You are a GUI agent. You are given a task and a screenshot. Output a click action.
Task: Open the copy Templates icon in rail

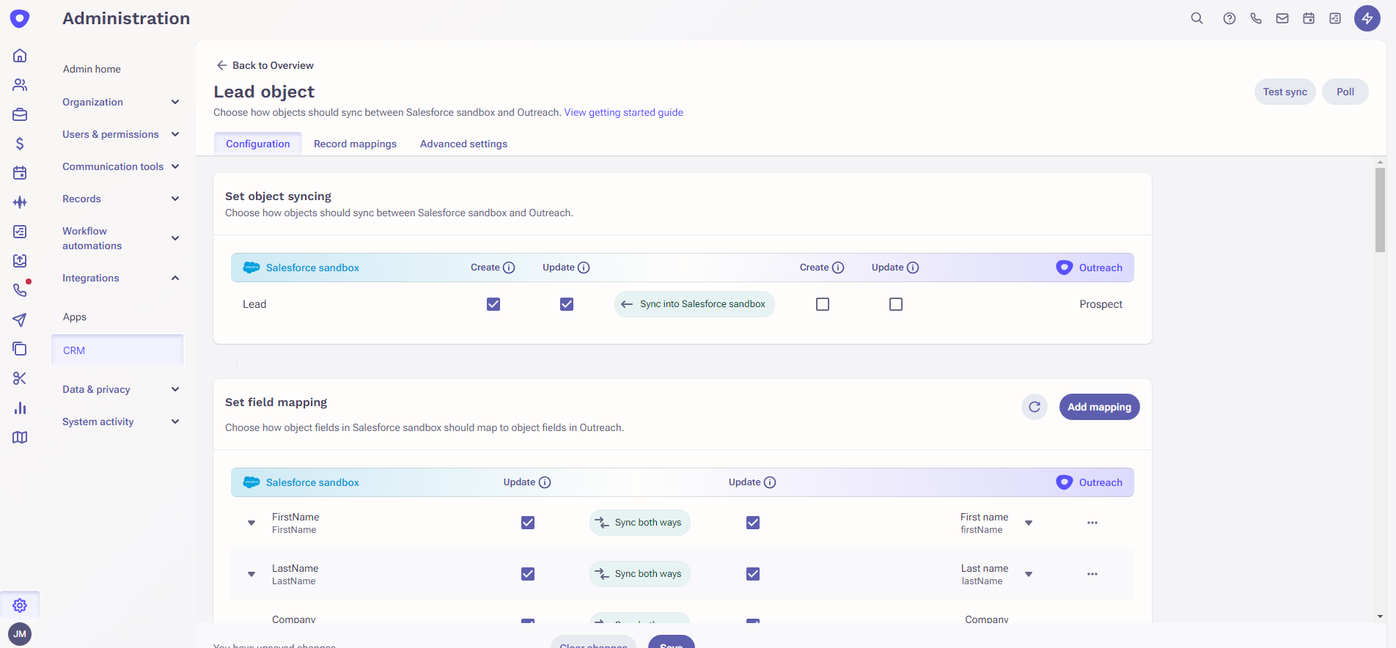[20, 349]
